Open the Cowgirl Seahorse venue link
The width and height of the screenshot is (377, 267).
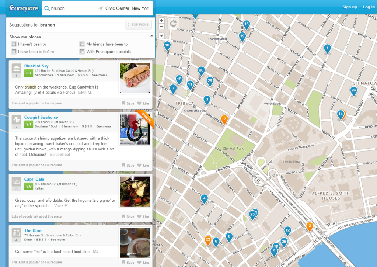click(x=41, y=117)
